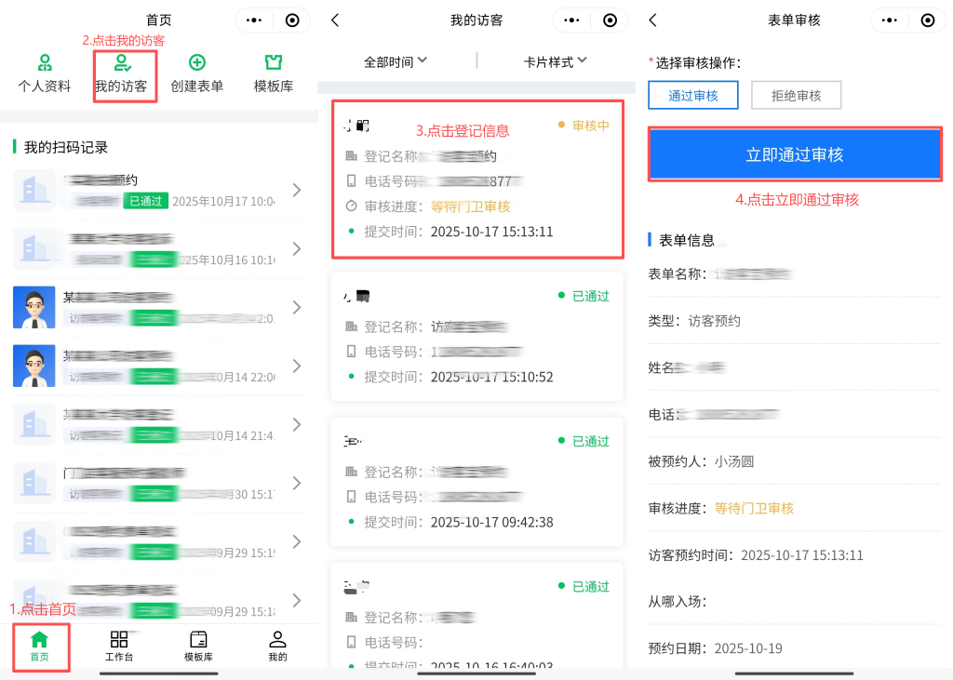
Task: Tap 创建表单 plus icon
Action: pyautogui.click(x=197, y=63)
